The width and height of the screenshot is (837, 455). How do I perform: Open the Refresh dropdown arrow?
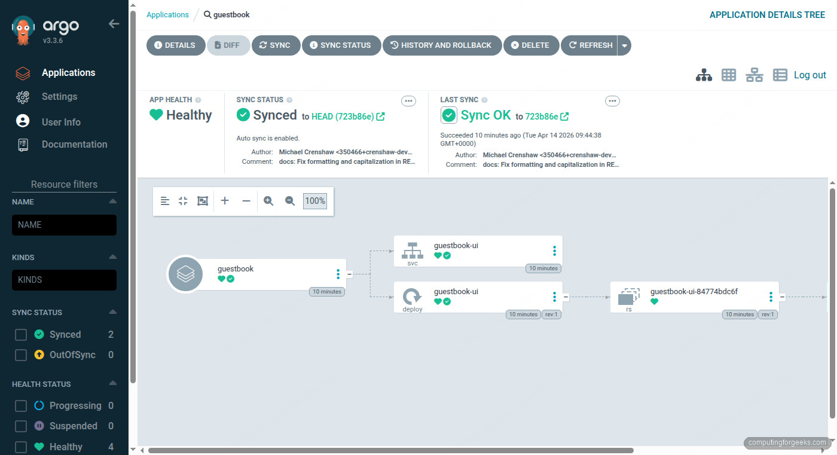tap(624, 45)
